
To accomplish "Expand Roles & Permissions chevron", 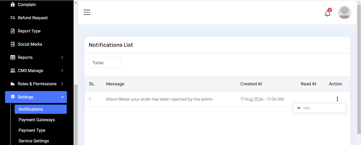I will (62, 84).
